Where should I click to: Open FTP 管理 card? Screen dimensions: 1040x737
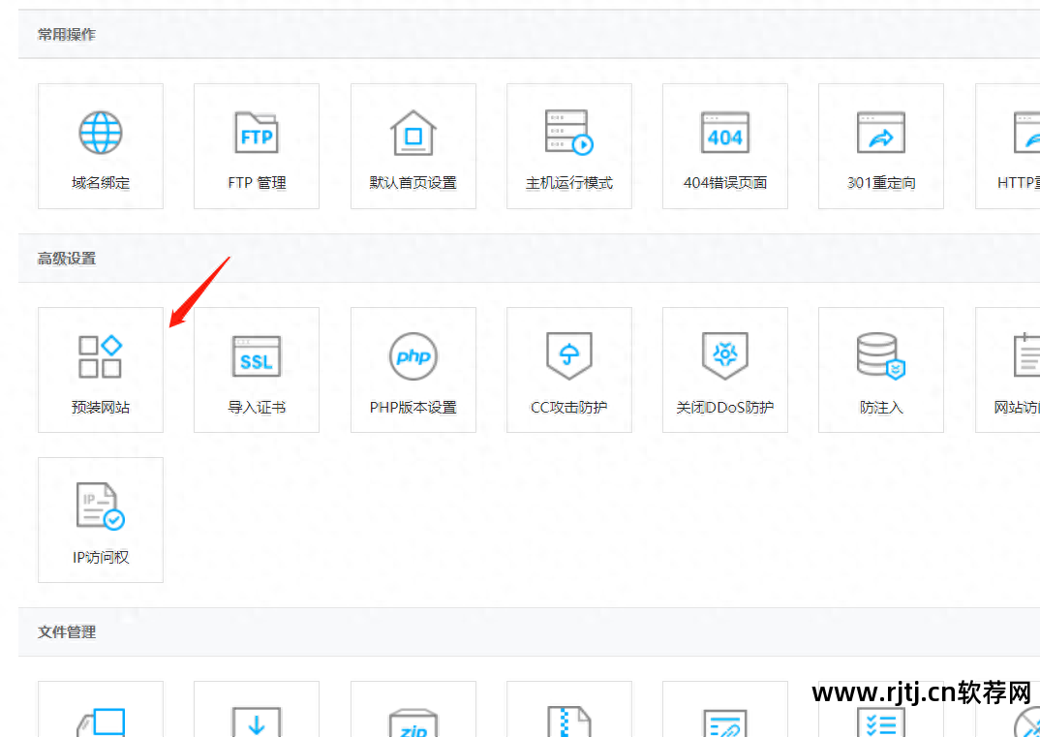coord(256,146)
